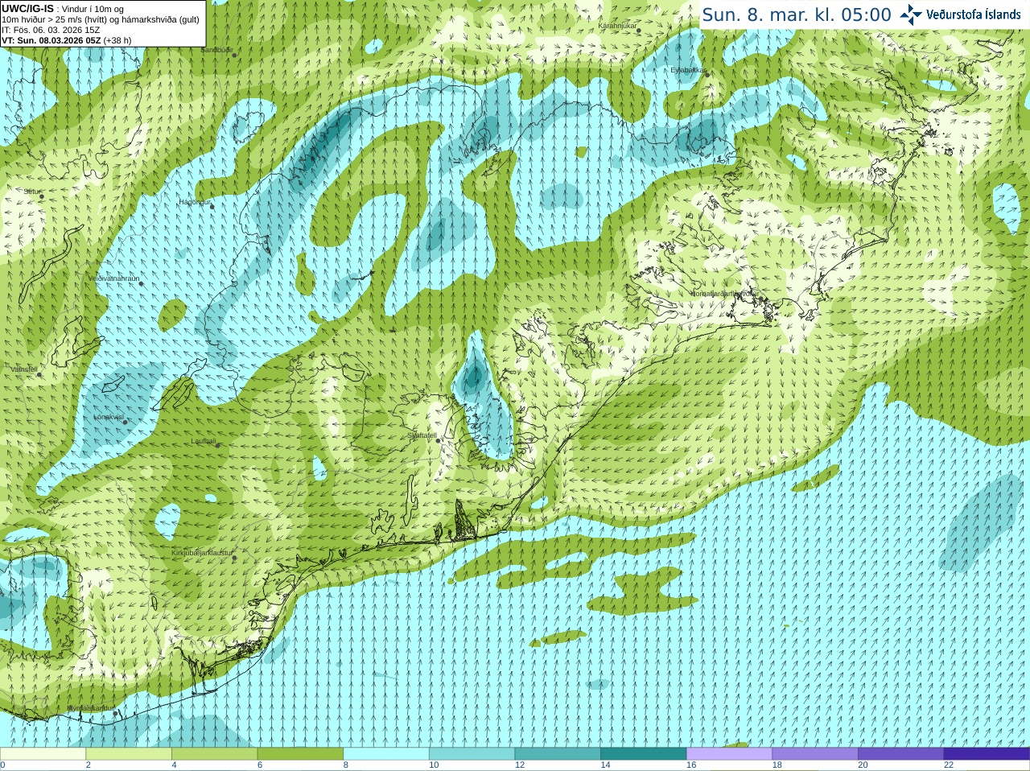Click the 'IT: Fös. 06. 03. 2026 15Z' line
This screenshot has height=771, width=1030.
(x=51, y=30)
